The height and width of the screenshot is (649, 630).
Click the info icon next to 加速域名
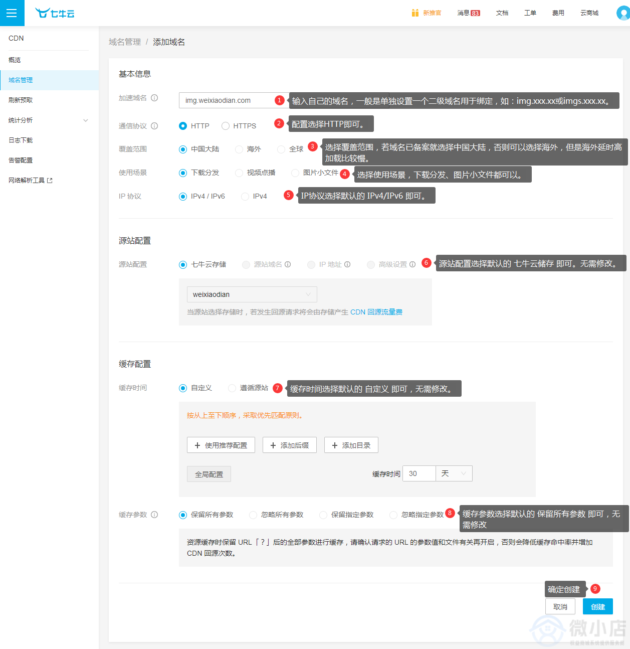[154, 98]
